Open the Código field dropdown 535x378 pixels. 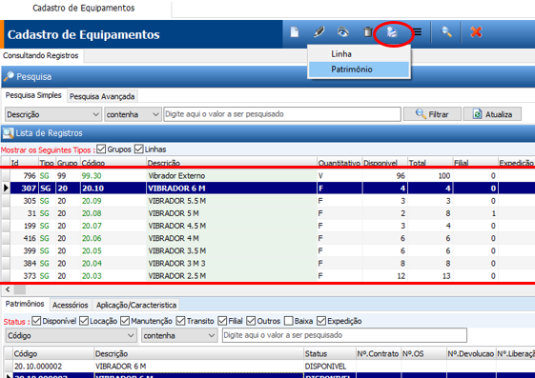tap(71, 335)
